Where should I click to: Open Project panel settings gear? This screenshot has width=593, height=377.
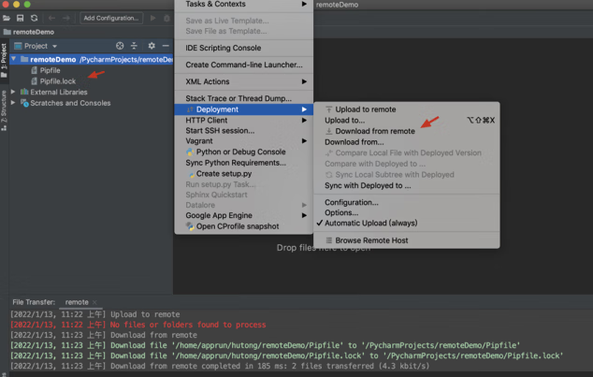point(152,46)
